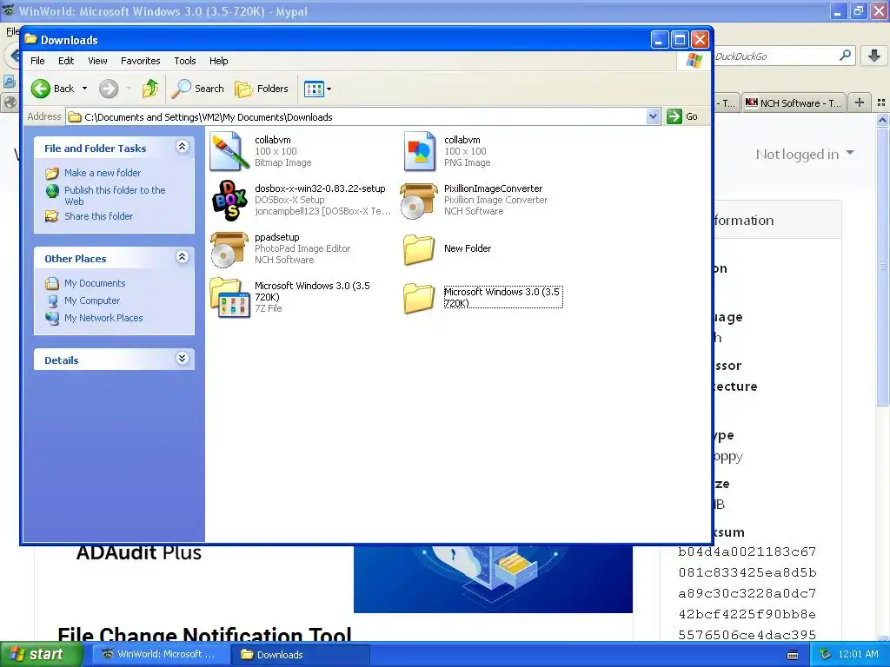
Task: Select the PixillionImageConverter installer icon
Action: pyautogui.click(x=419, y=201)
